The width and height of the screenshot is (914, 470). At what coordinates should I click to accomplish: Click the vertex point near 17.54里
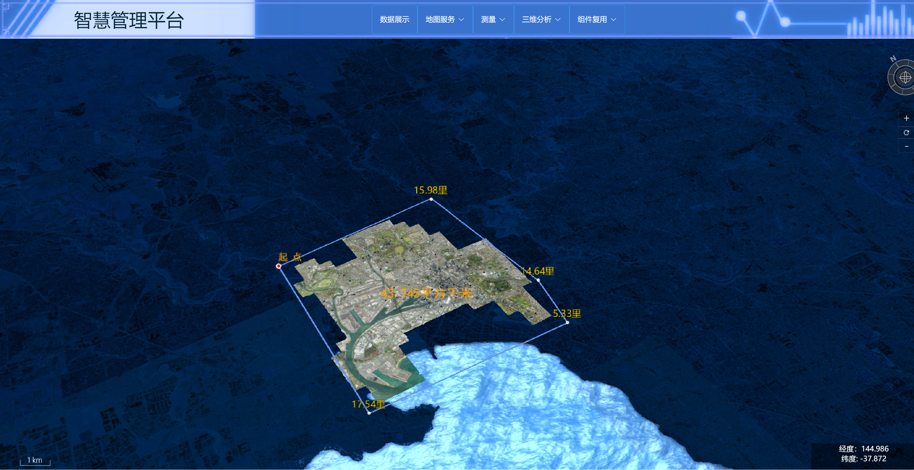pos(369,413)
